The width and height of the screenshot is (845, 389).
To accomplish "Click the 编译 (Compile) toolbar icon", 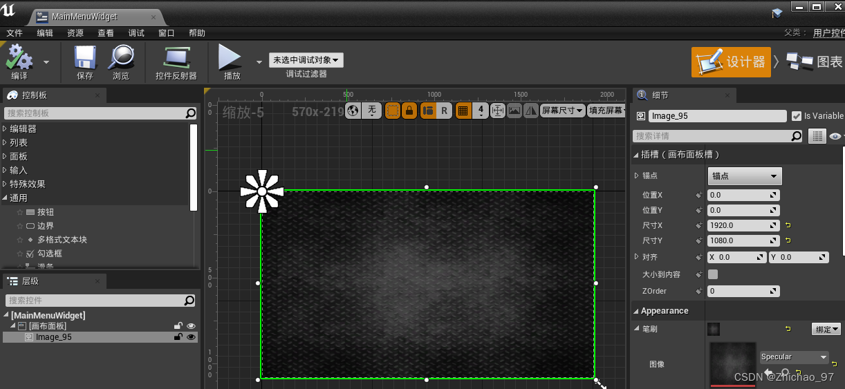I will point(19,58).
